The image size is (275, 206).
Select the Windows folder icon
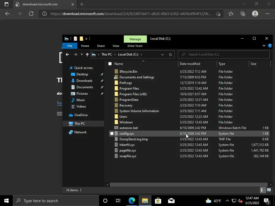[x=116, y=122]
